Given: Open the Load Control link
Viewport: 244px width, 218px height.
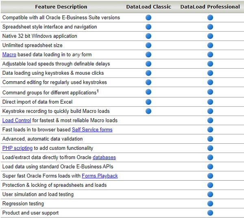Looking at the screenshot, I should (x=17, y=121).
